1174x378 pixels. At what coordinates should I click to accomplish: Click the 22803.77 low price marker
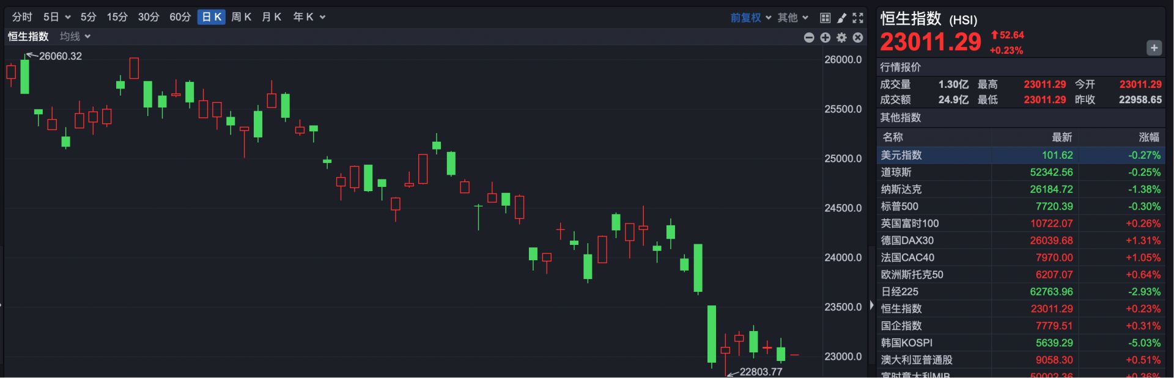[761, 372]
